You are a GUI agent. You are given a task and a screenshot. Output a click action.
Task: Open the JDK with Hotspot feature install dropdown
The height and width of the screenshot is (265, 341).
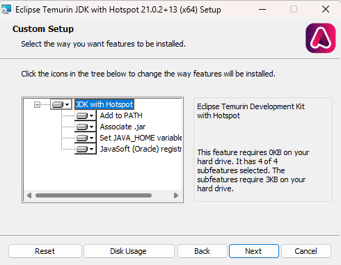[61, 105]
